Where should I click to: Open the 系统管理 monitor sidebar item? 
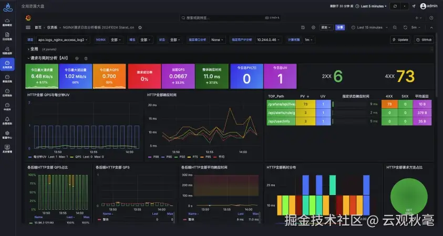click(x=7, y=149)
